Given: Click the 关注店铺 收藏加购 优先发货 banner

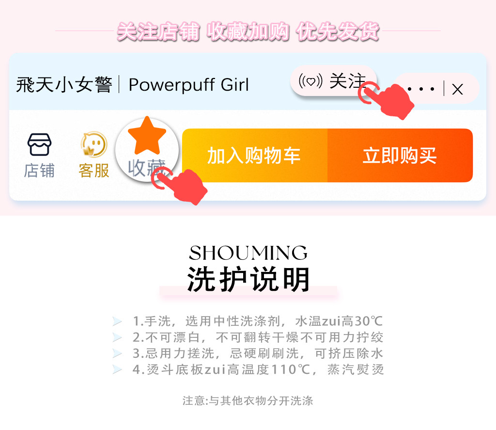Looking at the screenshot, I should point(248,32).
